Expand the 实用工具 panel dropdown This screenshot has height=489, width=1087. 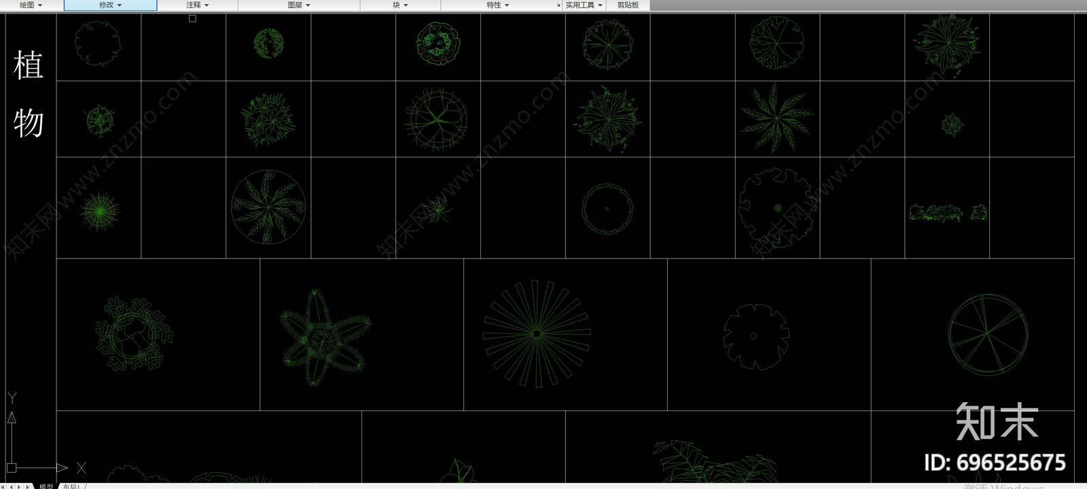(584, 5)
